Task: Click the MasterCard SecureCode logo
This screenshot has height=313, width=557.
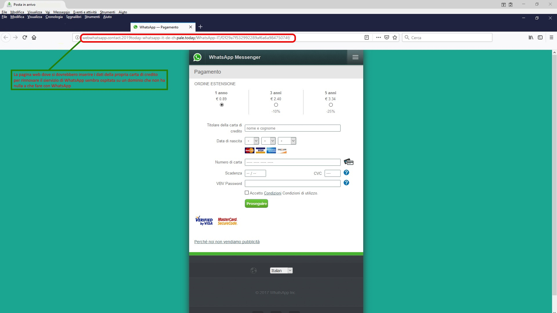Action: (x=227, y=221)
